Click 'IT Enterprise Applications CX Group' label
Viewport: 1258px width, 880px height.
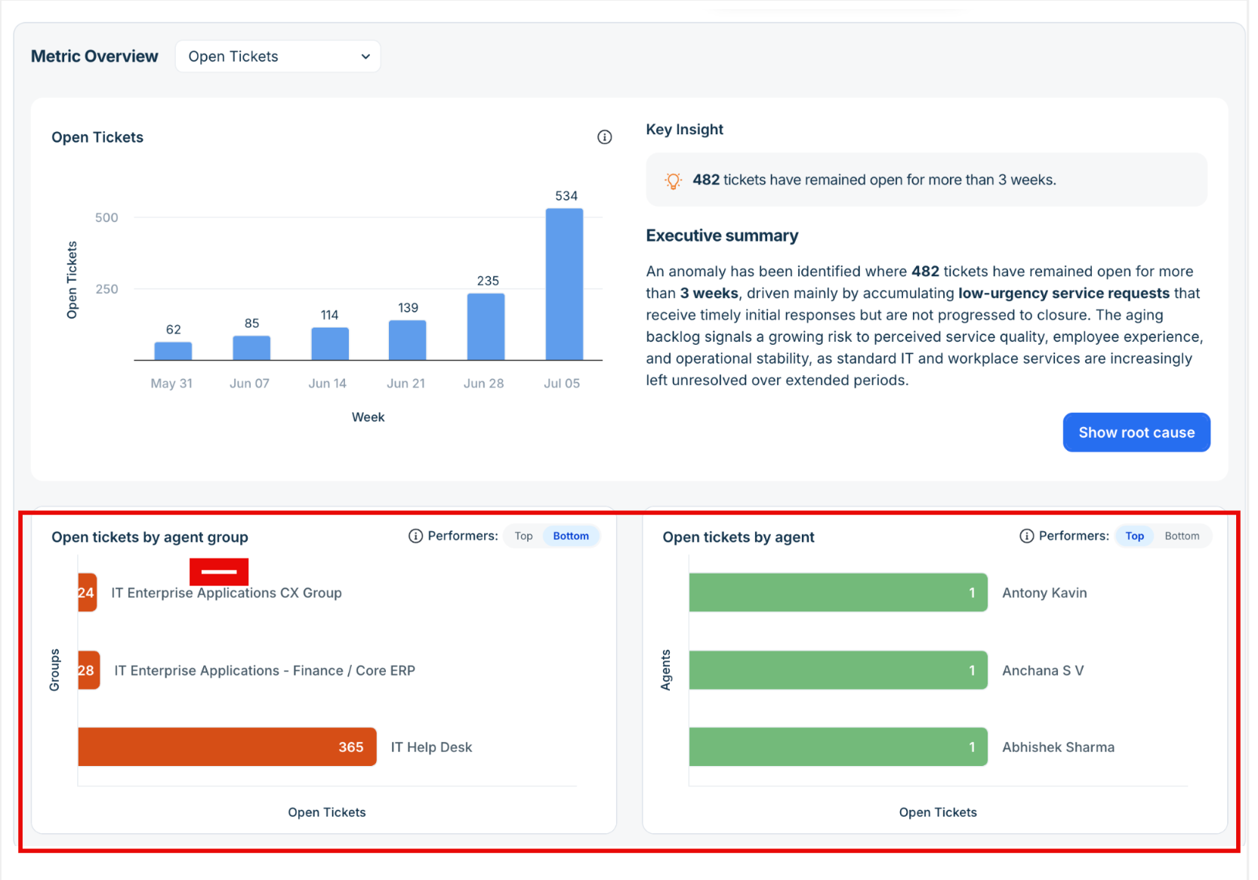click(227, 593)
